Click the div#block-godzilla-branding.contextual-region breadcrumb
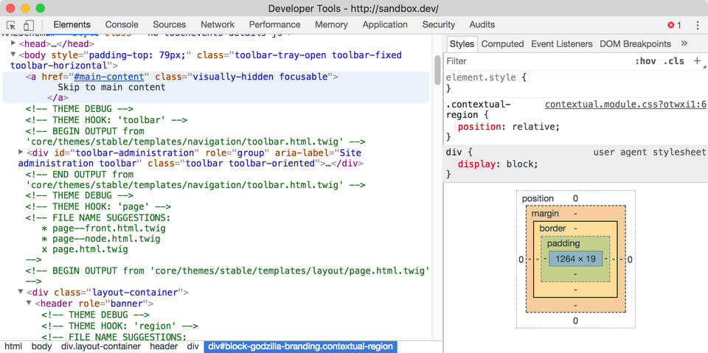Viewport: 708px width, 353px height. coord(301,346)
